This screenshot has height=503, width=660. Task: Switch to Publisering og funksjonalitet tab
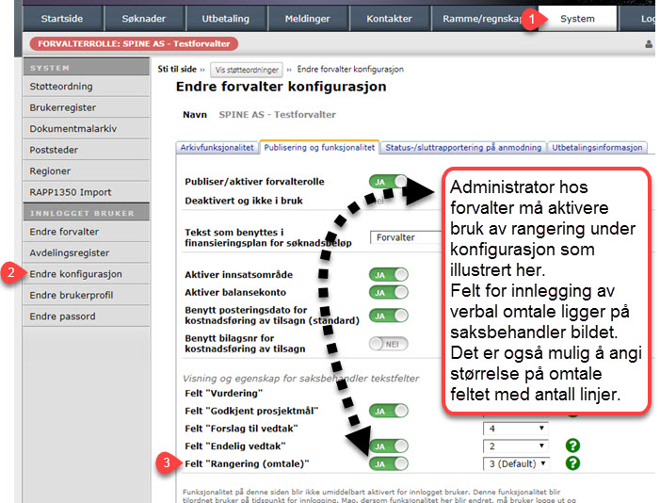pyautogui.click(x=319, y=148)
